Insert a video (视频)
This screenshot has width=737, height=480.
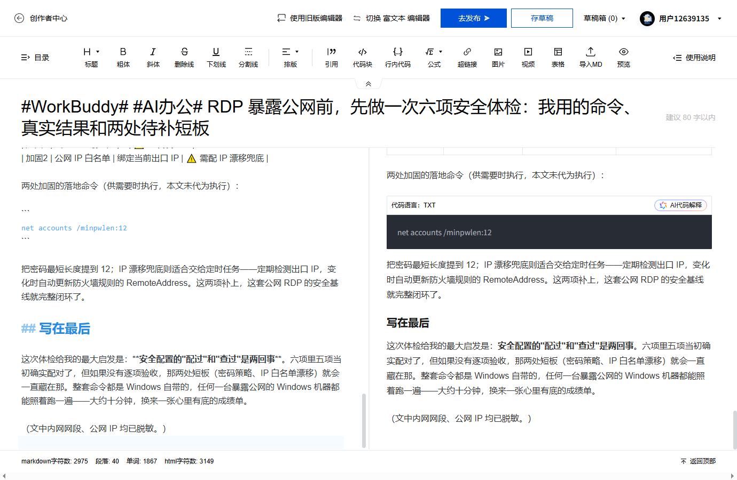click(x=528, y=57)
